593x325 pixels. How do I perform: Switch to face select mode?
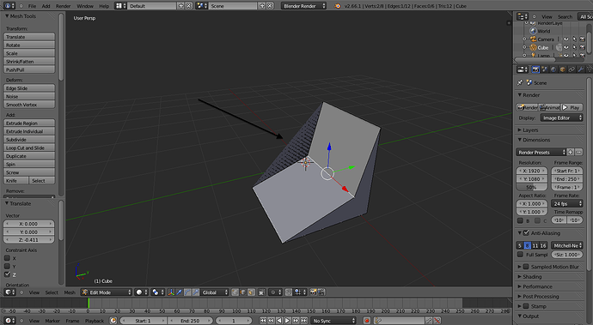click(x=251, y=292)
